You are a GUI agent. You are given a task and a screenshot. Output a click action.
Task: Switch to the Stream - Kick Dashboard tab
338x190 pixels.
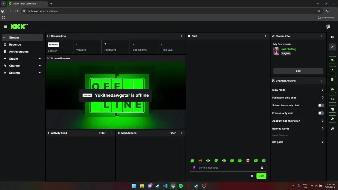tap(27, 4)
